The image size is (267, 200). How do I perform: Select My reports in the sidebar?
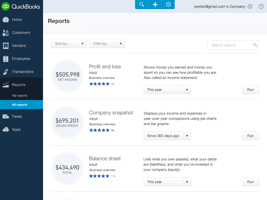coord(20,96)
